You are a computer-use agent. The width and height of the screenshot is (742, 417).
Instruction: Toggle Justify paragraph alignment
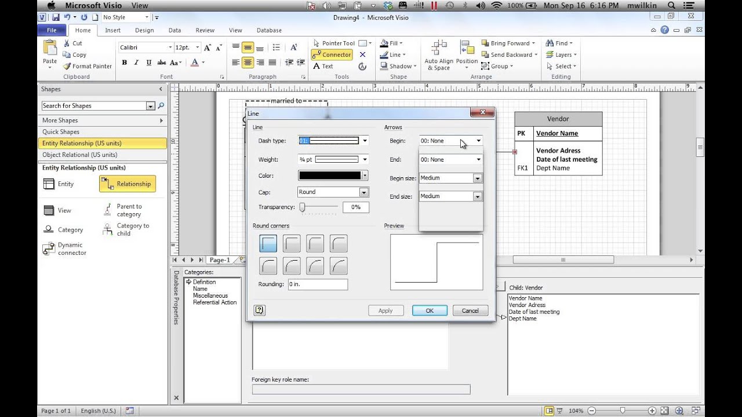pos(272,63)
